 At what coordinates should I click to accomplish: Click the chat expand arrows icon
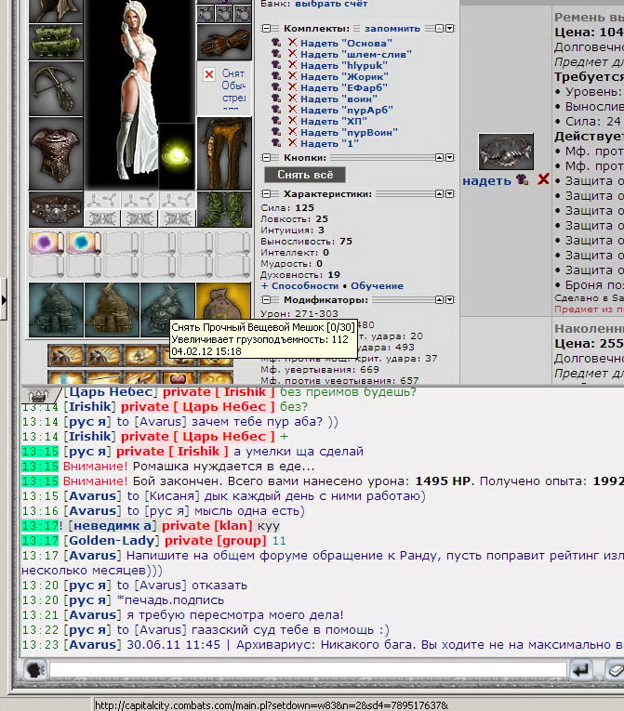(38, 396)
